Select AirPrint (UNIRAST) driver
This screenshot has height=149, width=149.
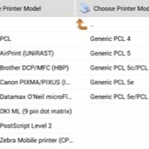point(27,53)
